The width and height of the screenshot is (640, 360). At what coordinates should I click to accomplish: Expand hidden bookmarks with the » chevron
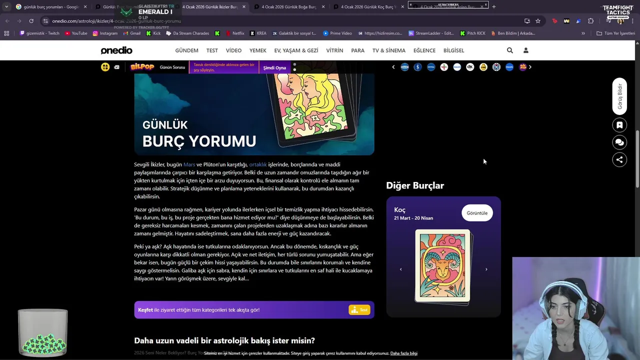click(583, 33)
